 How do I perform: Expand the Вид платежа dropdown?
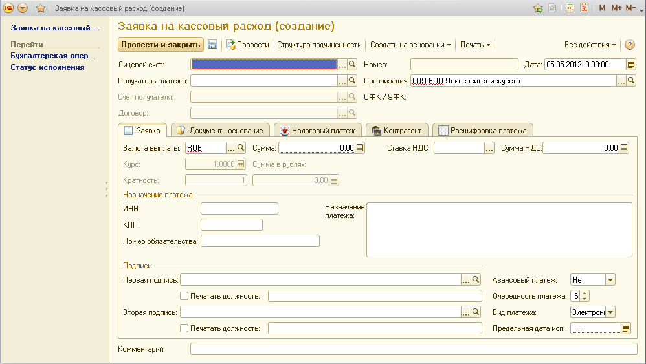tap(610, 312)
